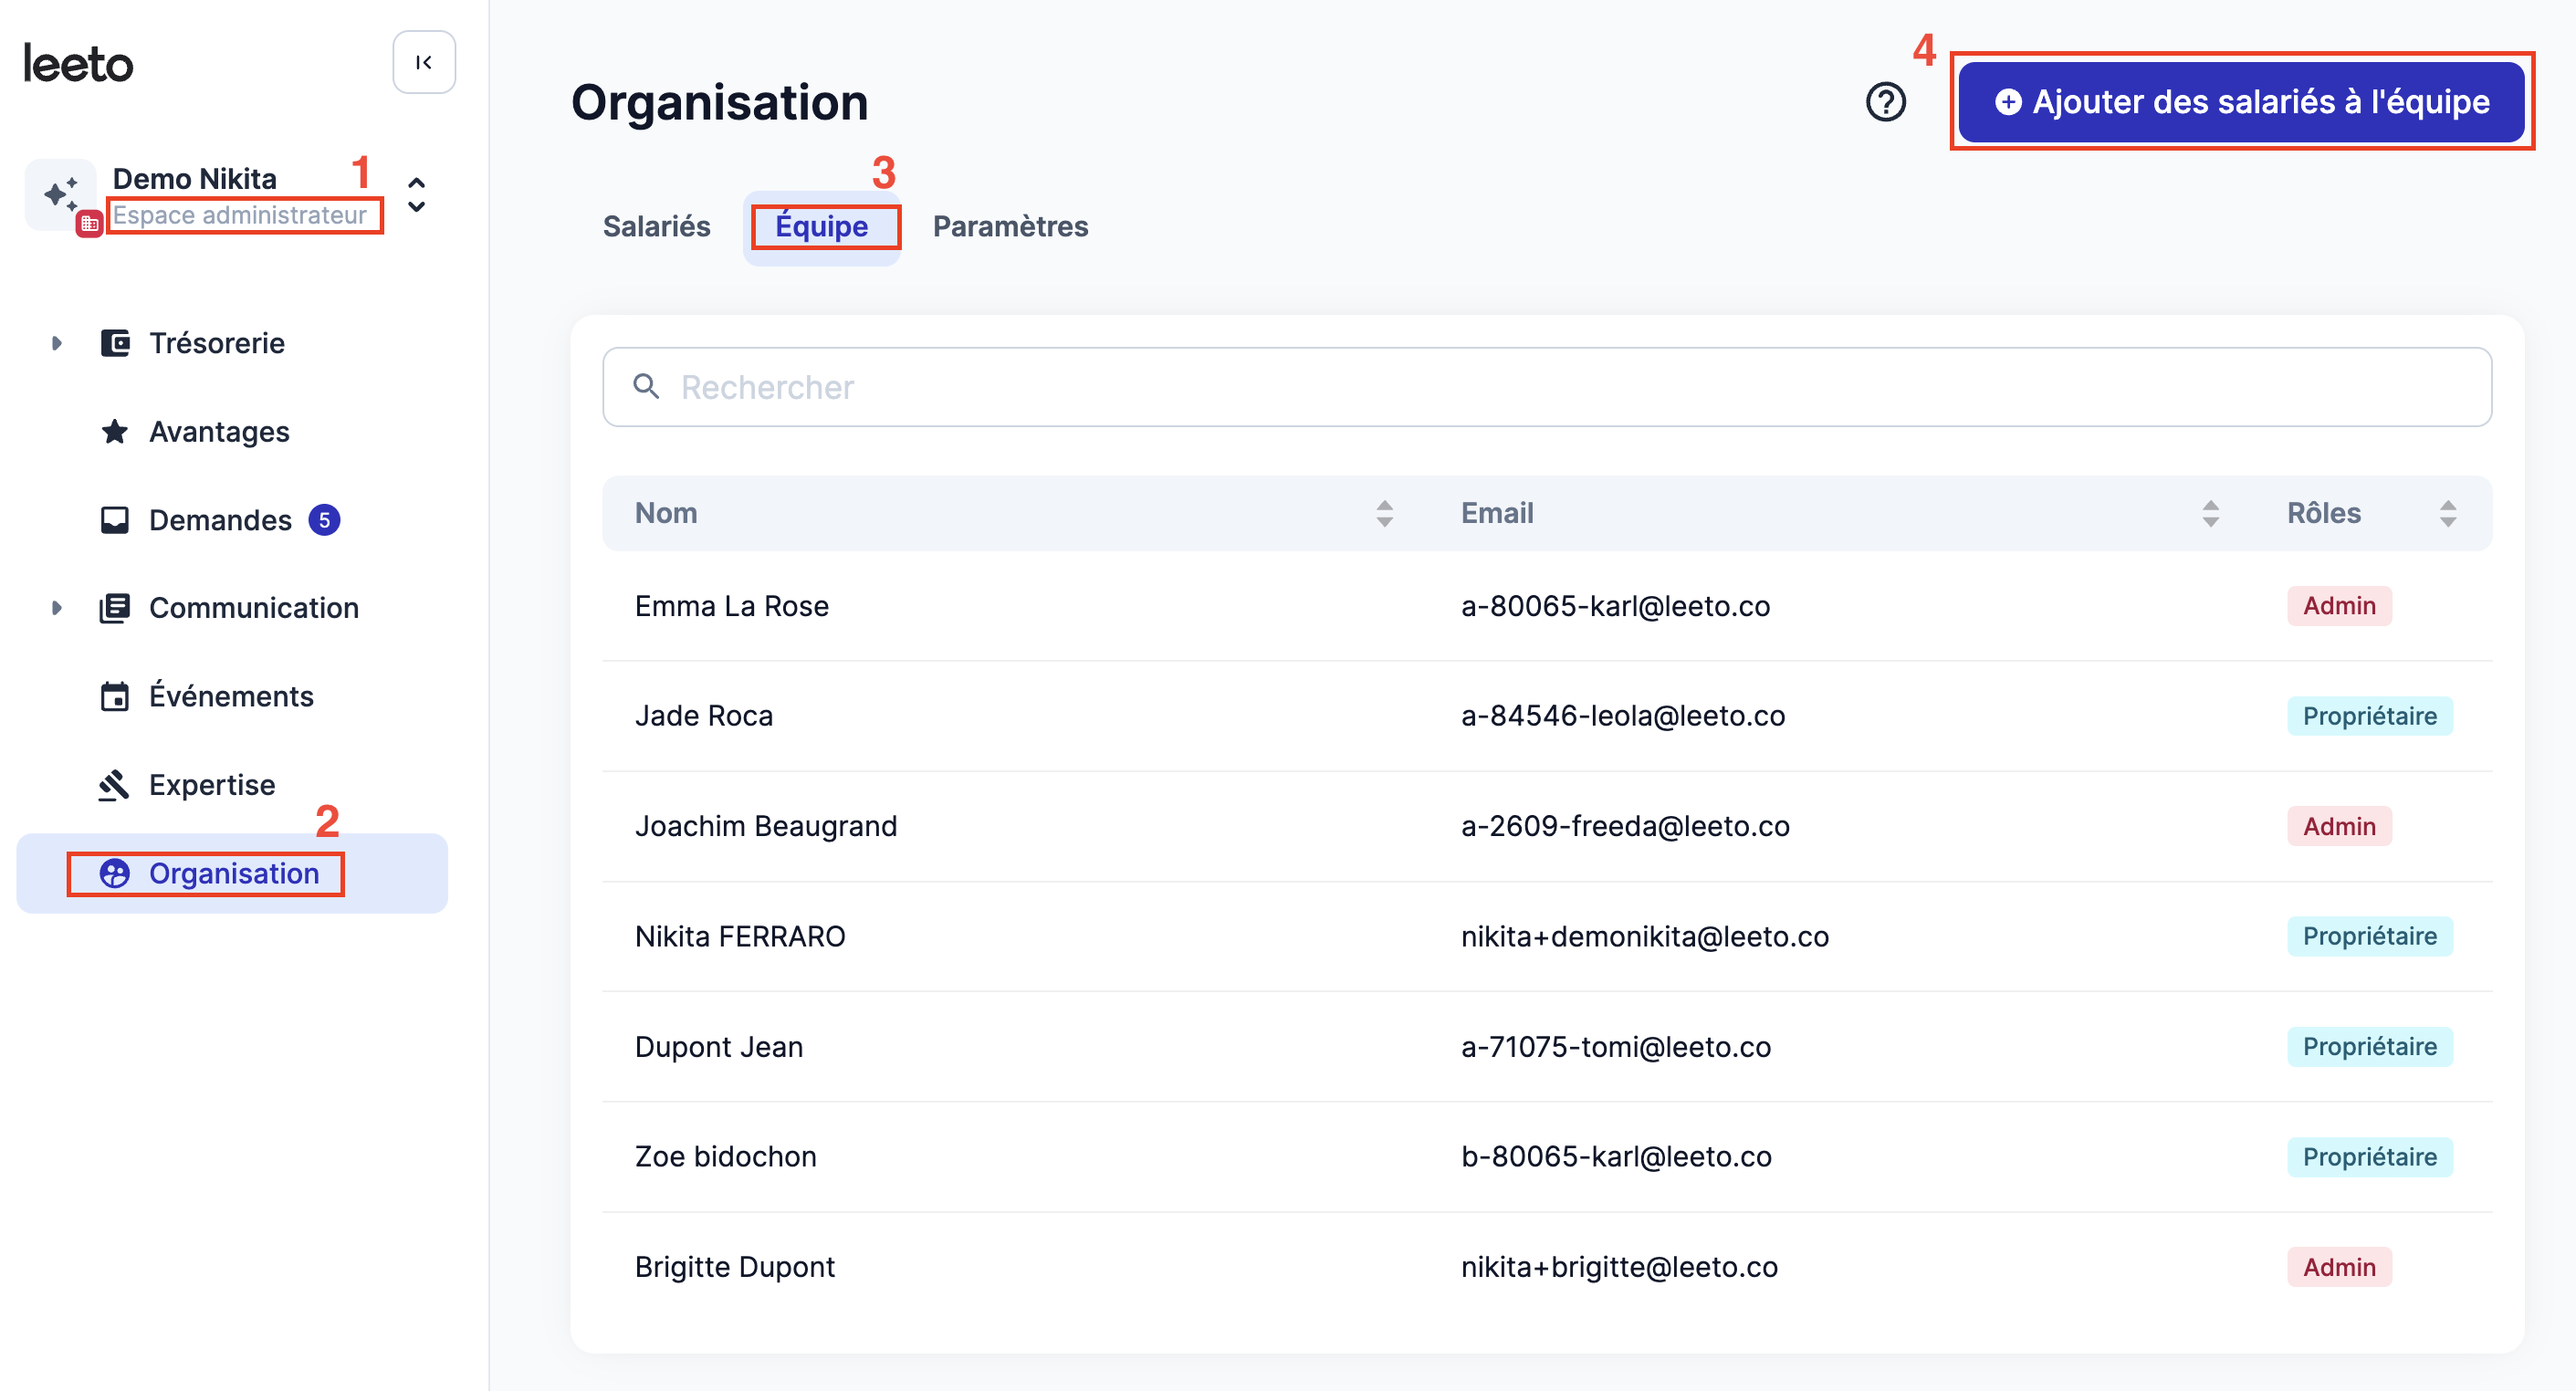Click email a-2609-freeda@leeto.co

(1625, 826)
